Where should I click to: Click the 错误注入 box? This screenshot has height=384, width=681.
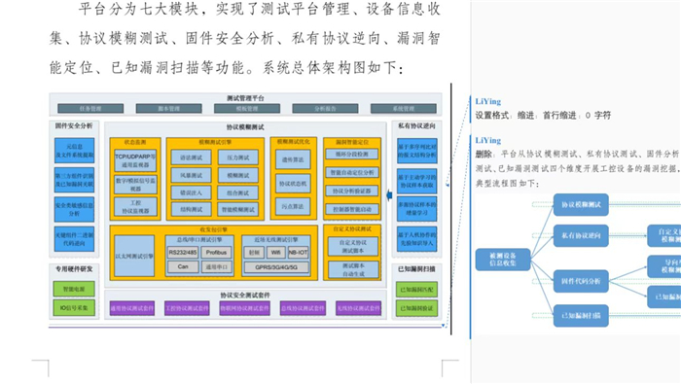point(191,192)
